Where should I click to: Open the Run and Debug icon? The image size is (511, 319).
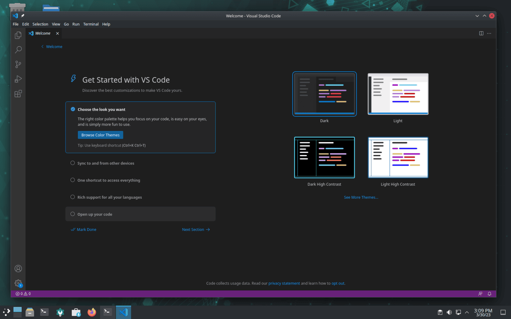click(x=18, y=79)
